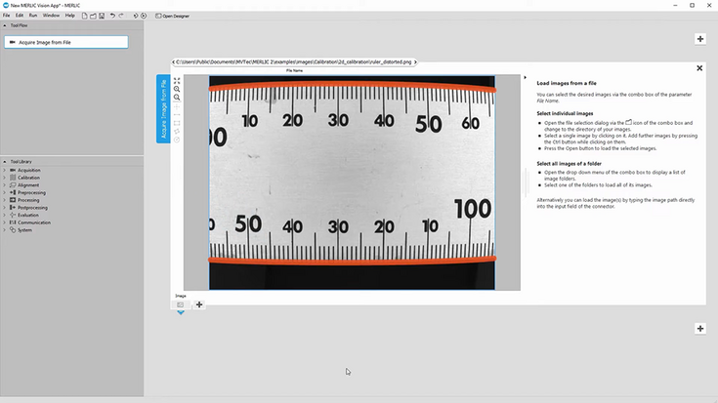The width and height of the screenshot is (718, 403).
Task: Click the blue connector arrow below Image
Action: [181, 312]
